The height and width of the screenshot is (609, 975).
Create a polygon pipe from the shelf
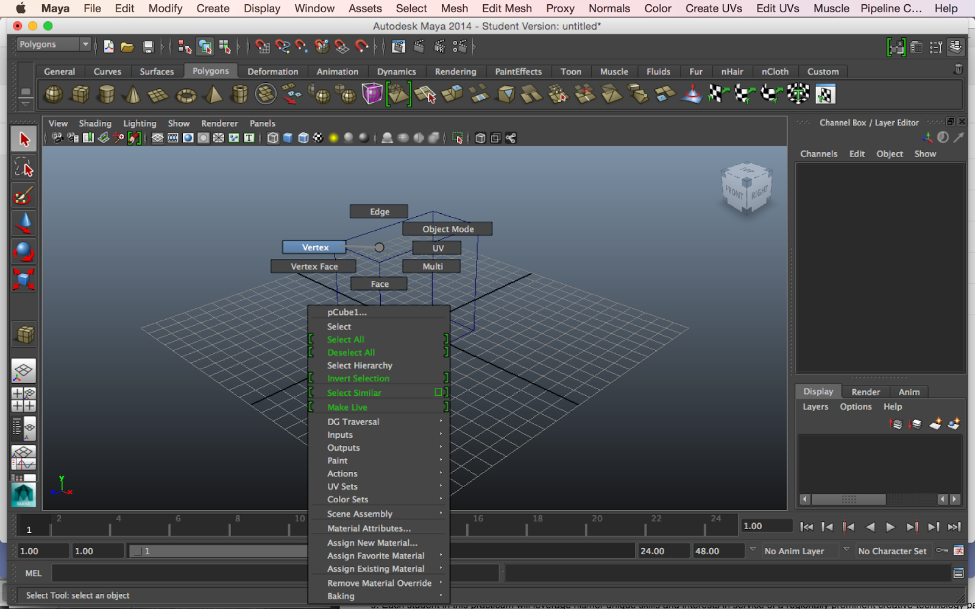240,94
